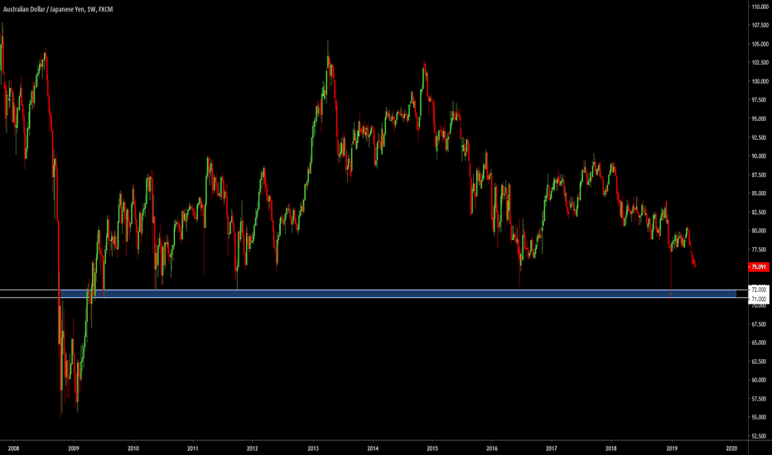Click the 2015 label on time axis
Image resolution: width=772 pixels, height=455 pixels.
pos(432,448)
